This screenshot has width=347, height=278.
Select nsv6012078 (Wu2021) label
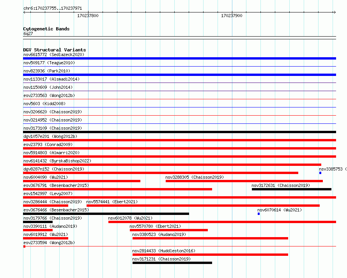click(130, 218)
